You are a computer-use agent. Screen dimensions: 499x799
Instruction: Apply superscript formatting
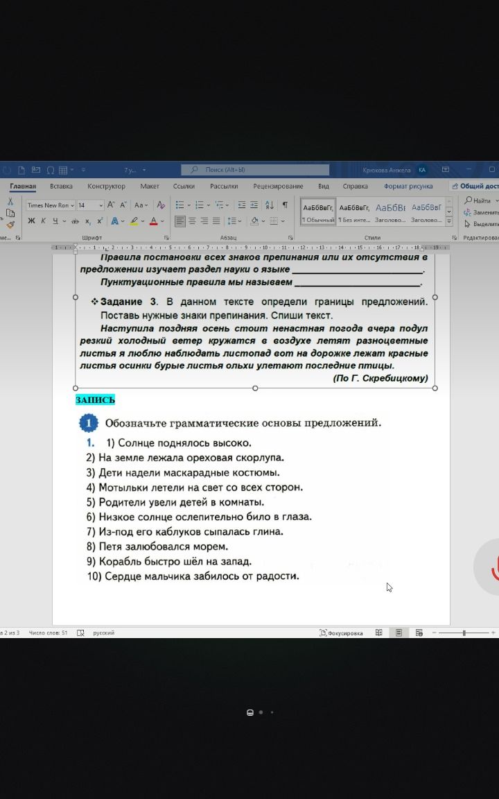click(x=100, y=221)
